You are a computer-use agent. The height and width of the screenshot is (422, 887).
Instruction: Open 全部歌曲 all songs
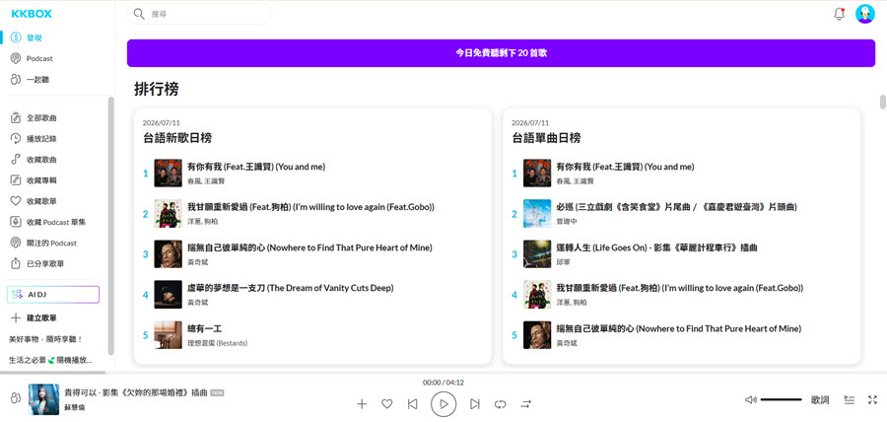tap(41, 118)
